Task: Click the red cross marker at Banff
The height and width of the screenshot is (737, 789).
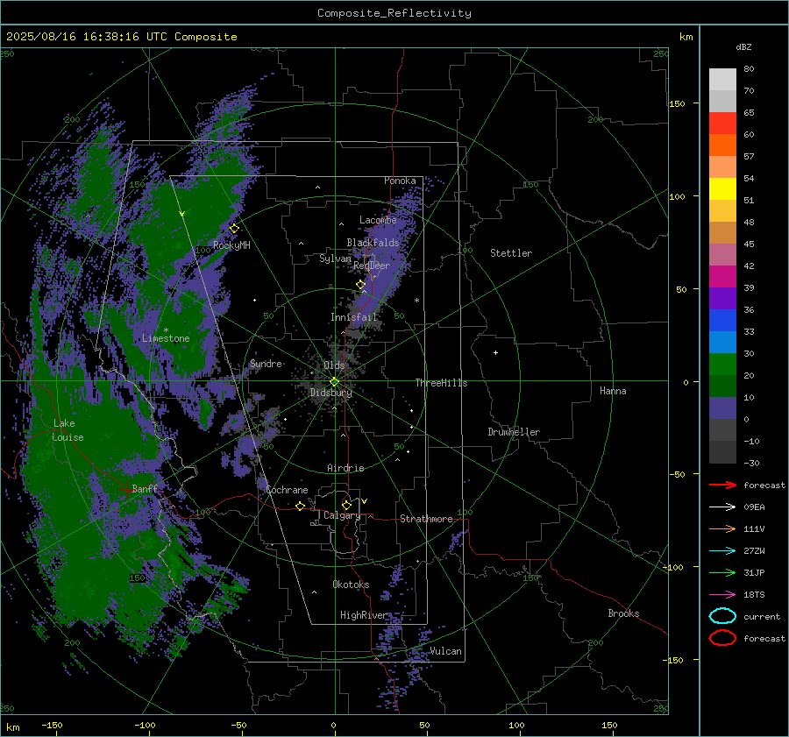Action: point(124,489)
